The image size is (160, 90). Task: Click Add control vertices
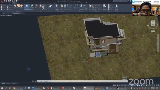(69, 7)
